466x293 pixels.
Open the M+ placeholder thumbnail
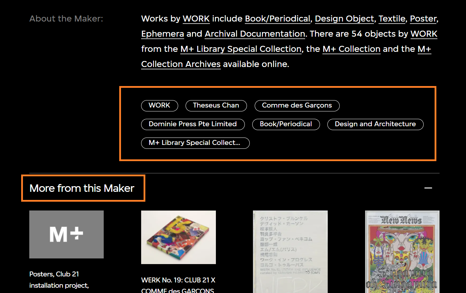tap(66, 234)
